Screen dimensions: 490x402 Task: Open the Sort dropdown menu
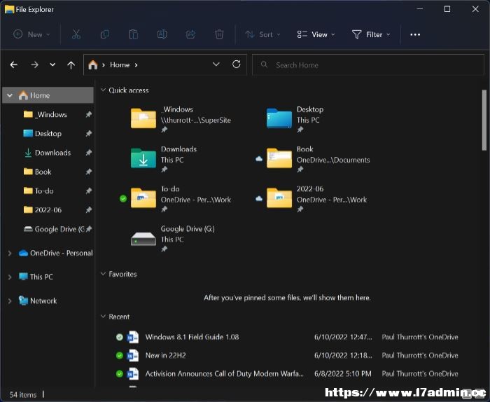click(x=262, y=34)
